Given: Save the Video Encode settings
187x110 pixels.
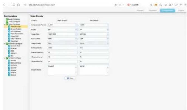Looking at the screenshot, I should tap(70, 78).
